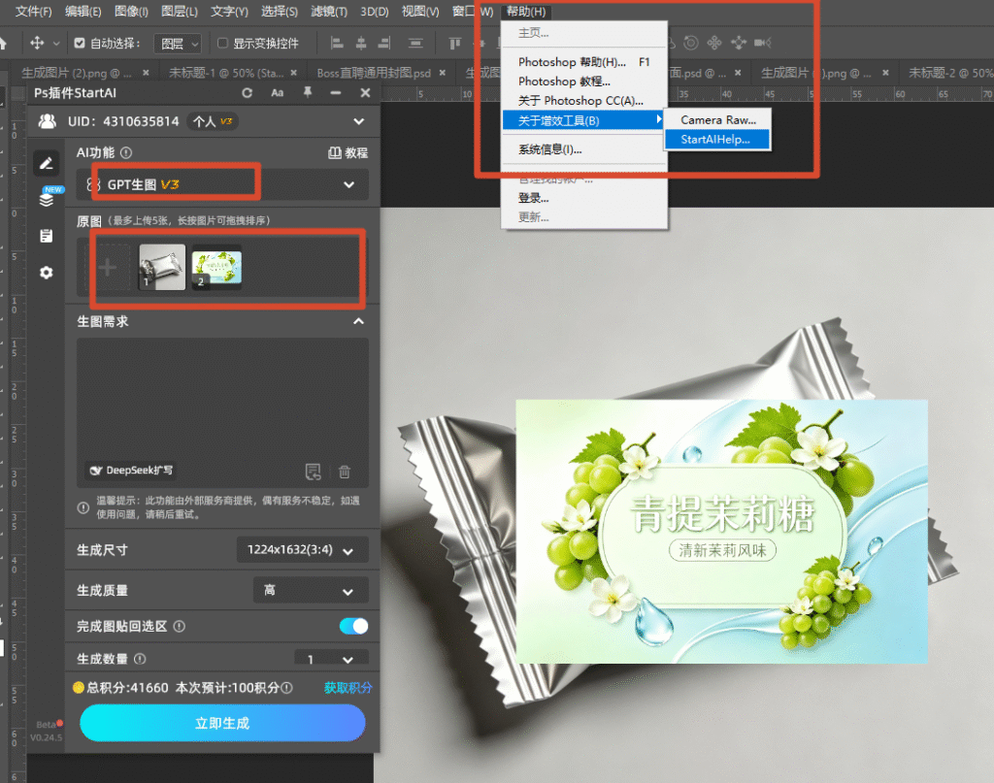Click the trash icon in prompt box

[345, 472]
